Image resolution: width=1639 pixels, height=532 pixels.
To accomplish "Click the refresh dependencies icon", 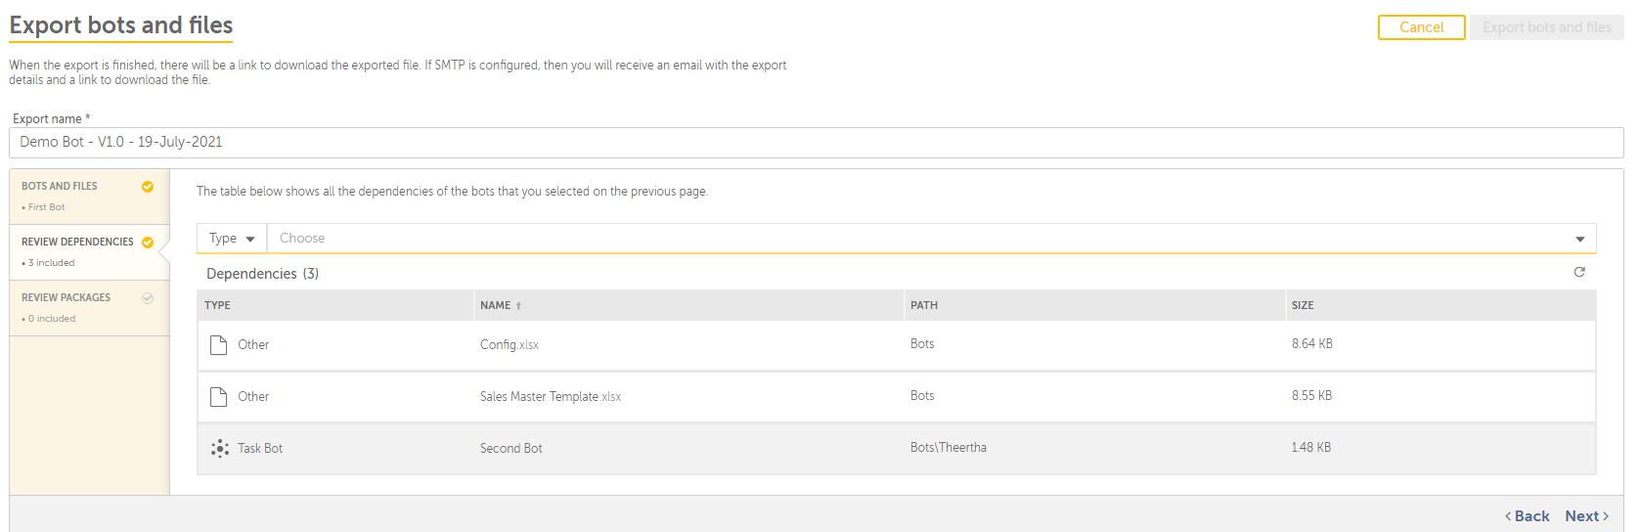I will click(1578, 272).
